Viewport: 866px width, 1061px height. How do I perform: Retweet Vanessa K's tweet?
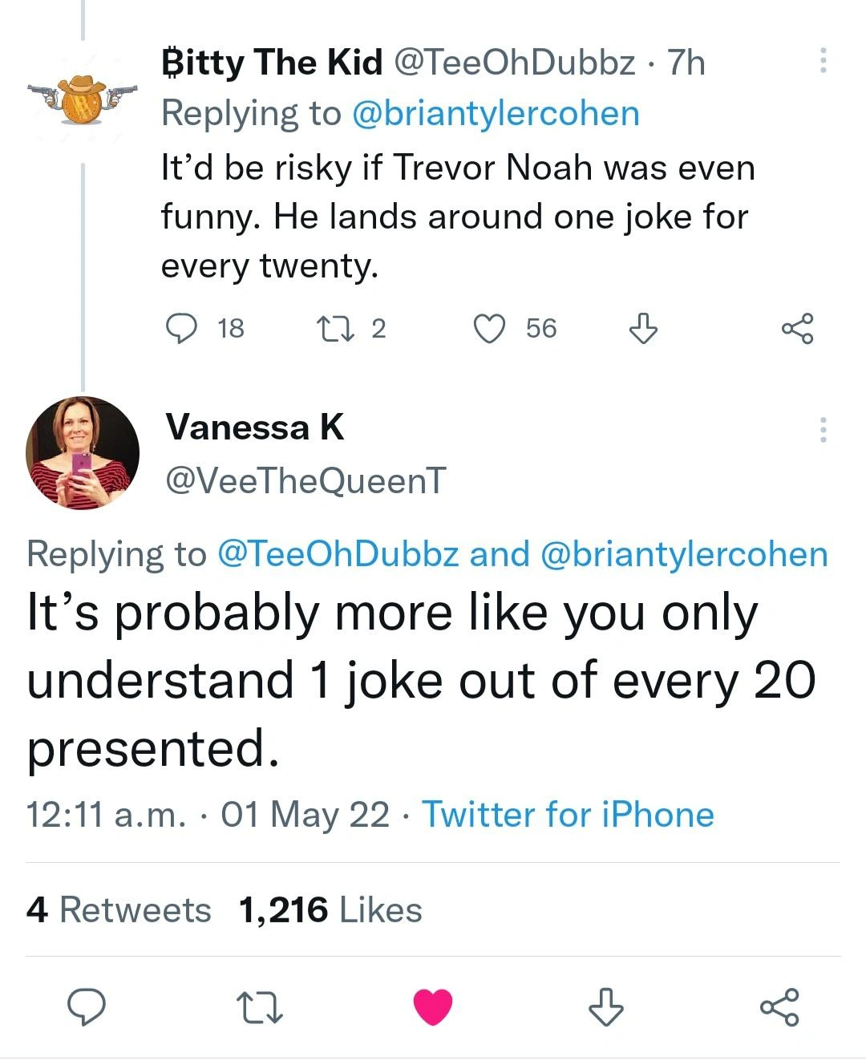260,1007
